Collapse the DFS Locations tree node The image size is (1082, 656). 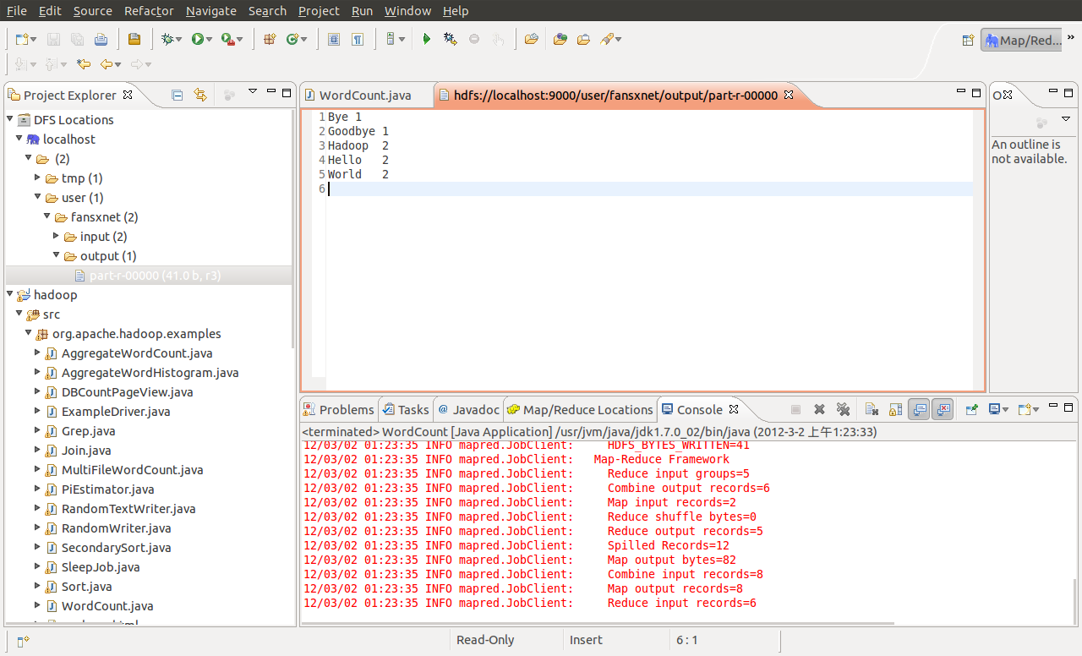pyautogui.click(x=10, y=119)
